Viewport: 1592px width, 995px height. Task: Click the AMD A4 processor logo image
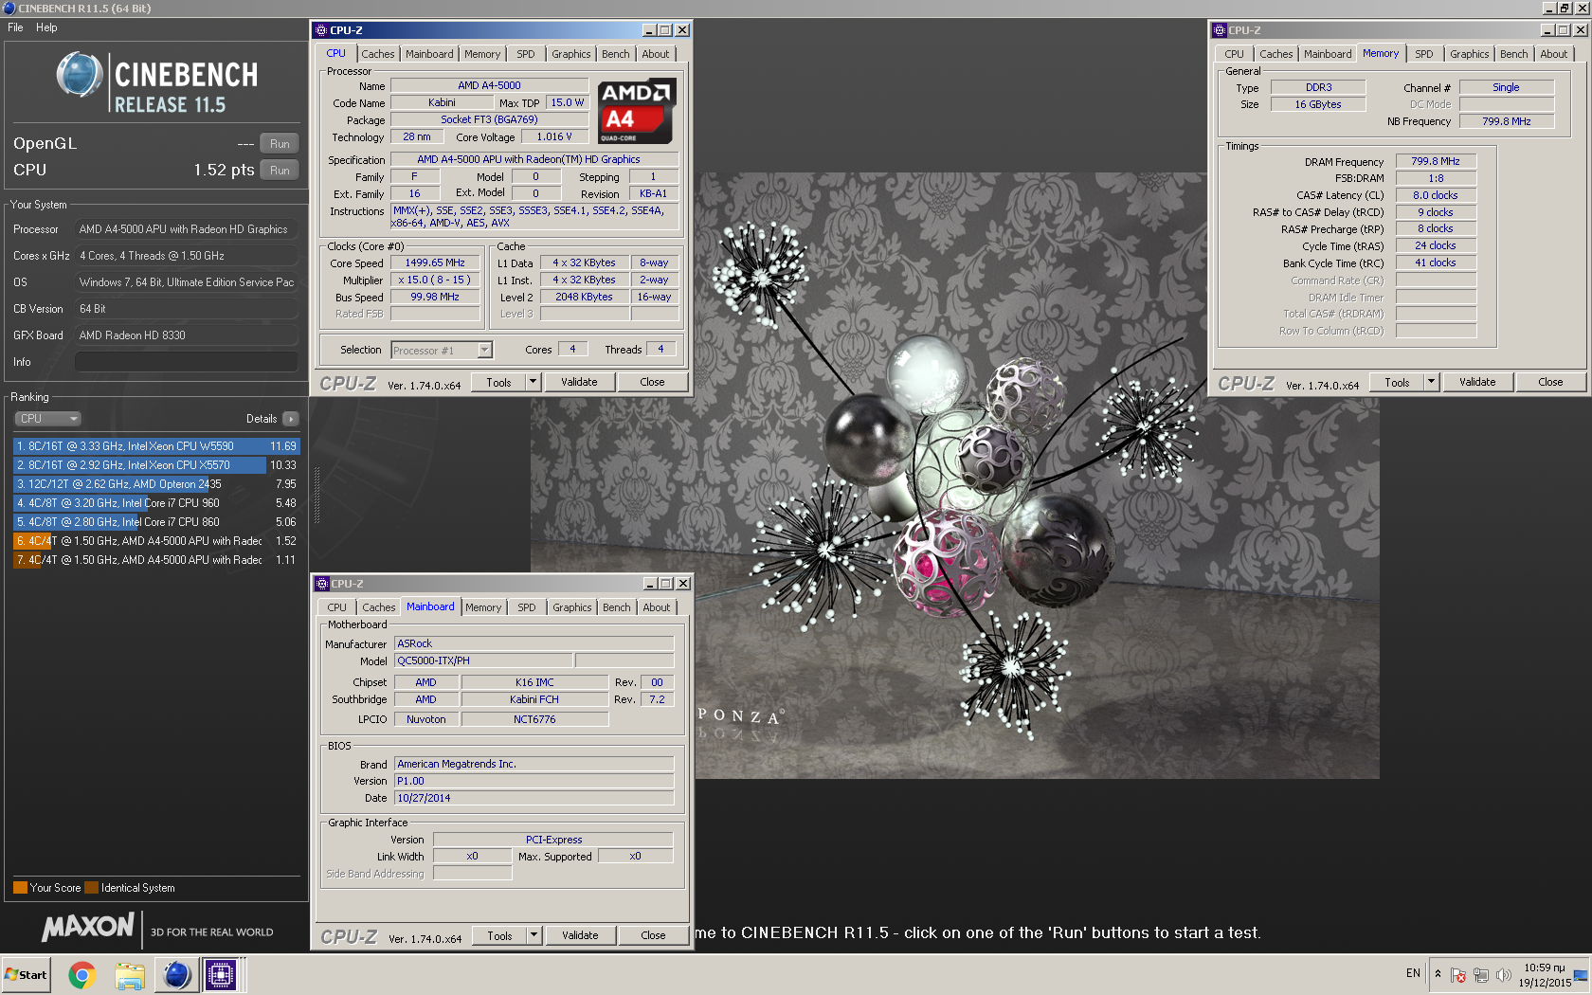(638, 110)
